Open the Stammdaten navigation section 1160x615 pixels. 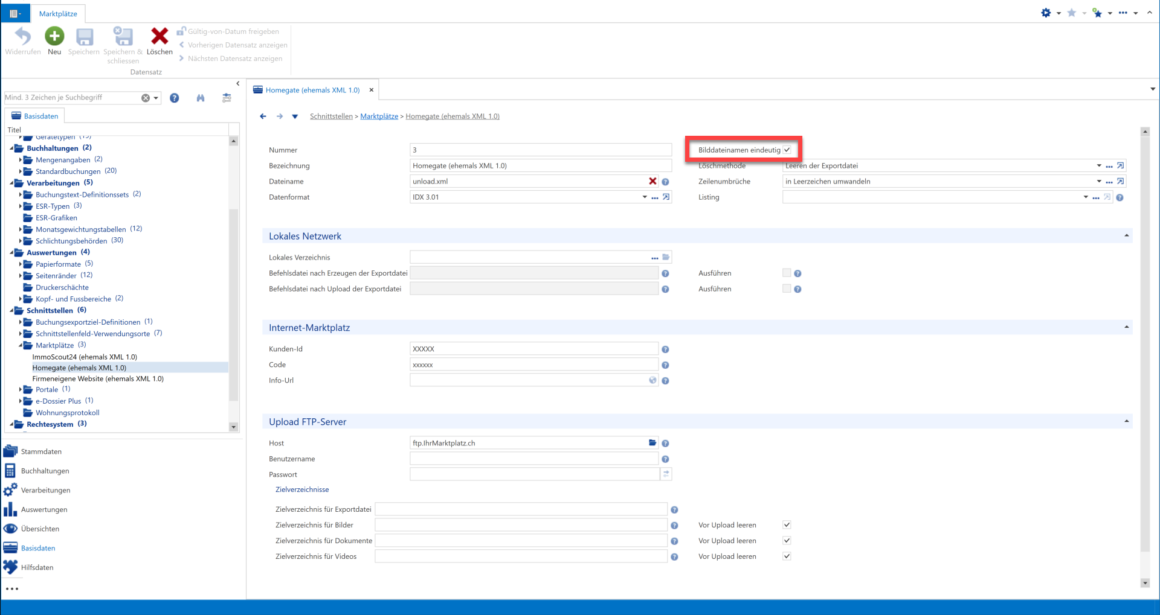[x=41, y=451]
